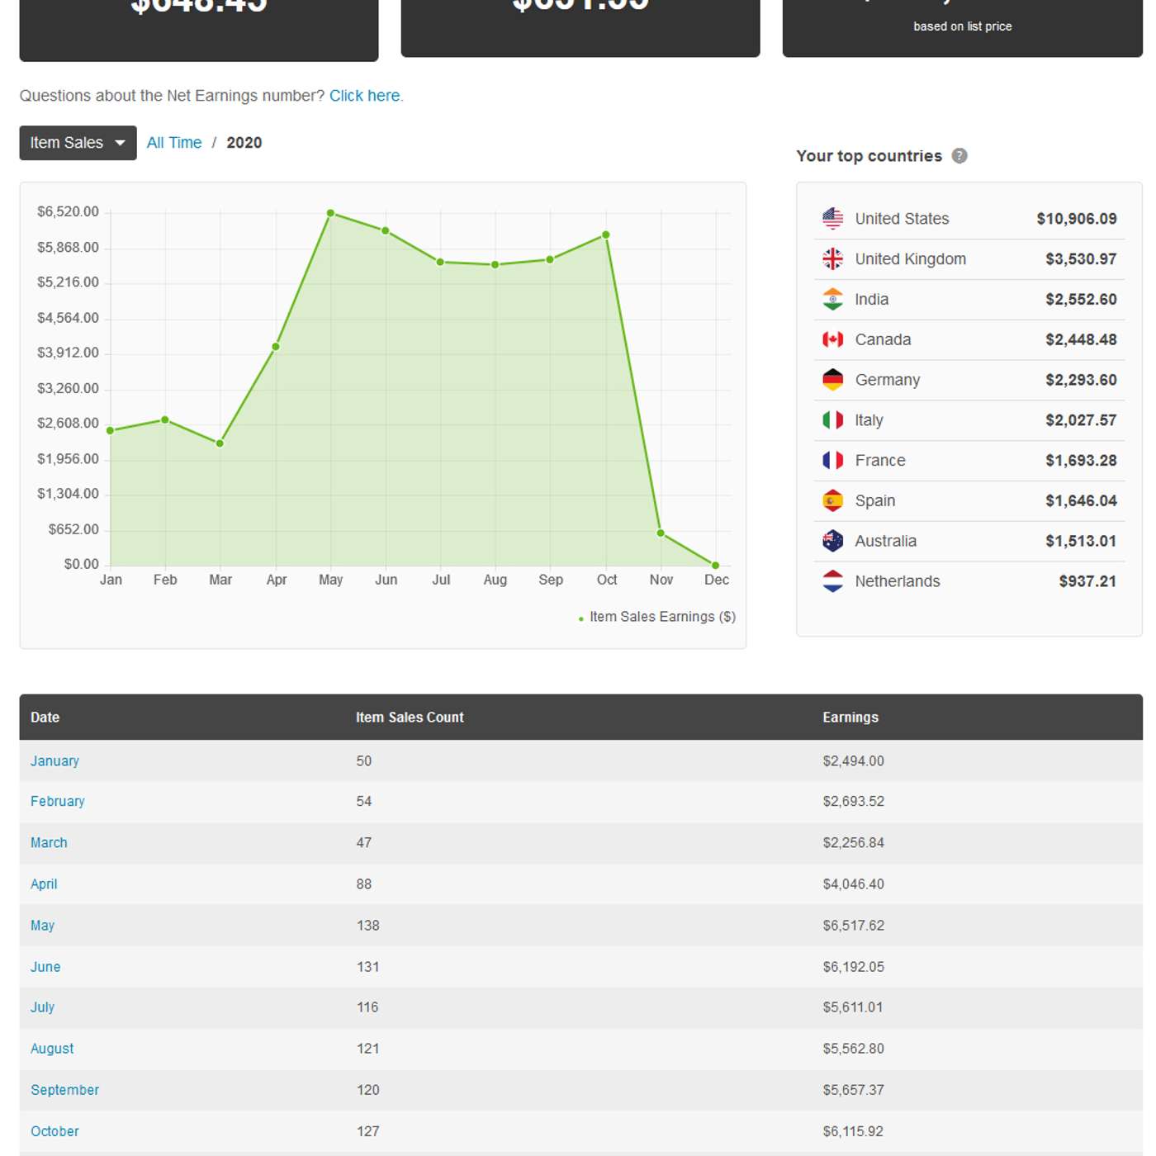Viewport: 1156px width, 1156px height.
Task: Open the Net Earnings 'Click here' link
Action: pyautogui.click(x=365, y=96)
